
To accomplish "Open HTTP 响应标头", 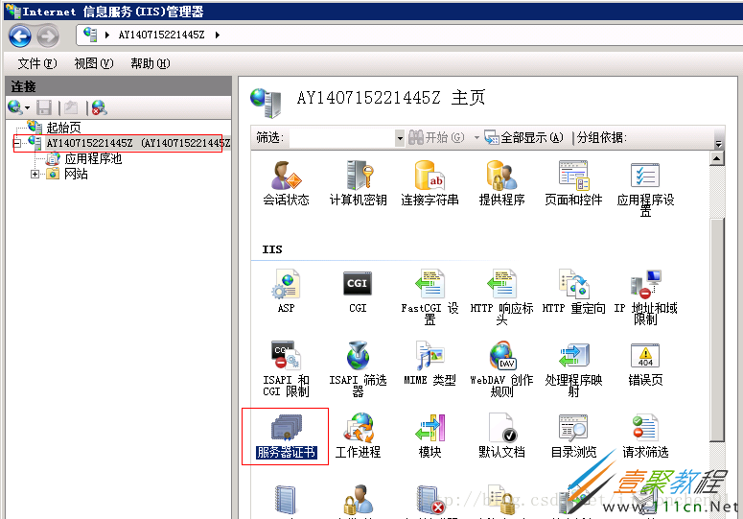I will 501,296.
